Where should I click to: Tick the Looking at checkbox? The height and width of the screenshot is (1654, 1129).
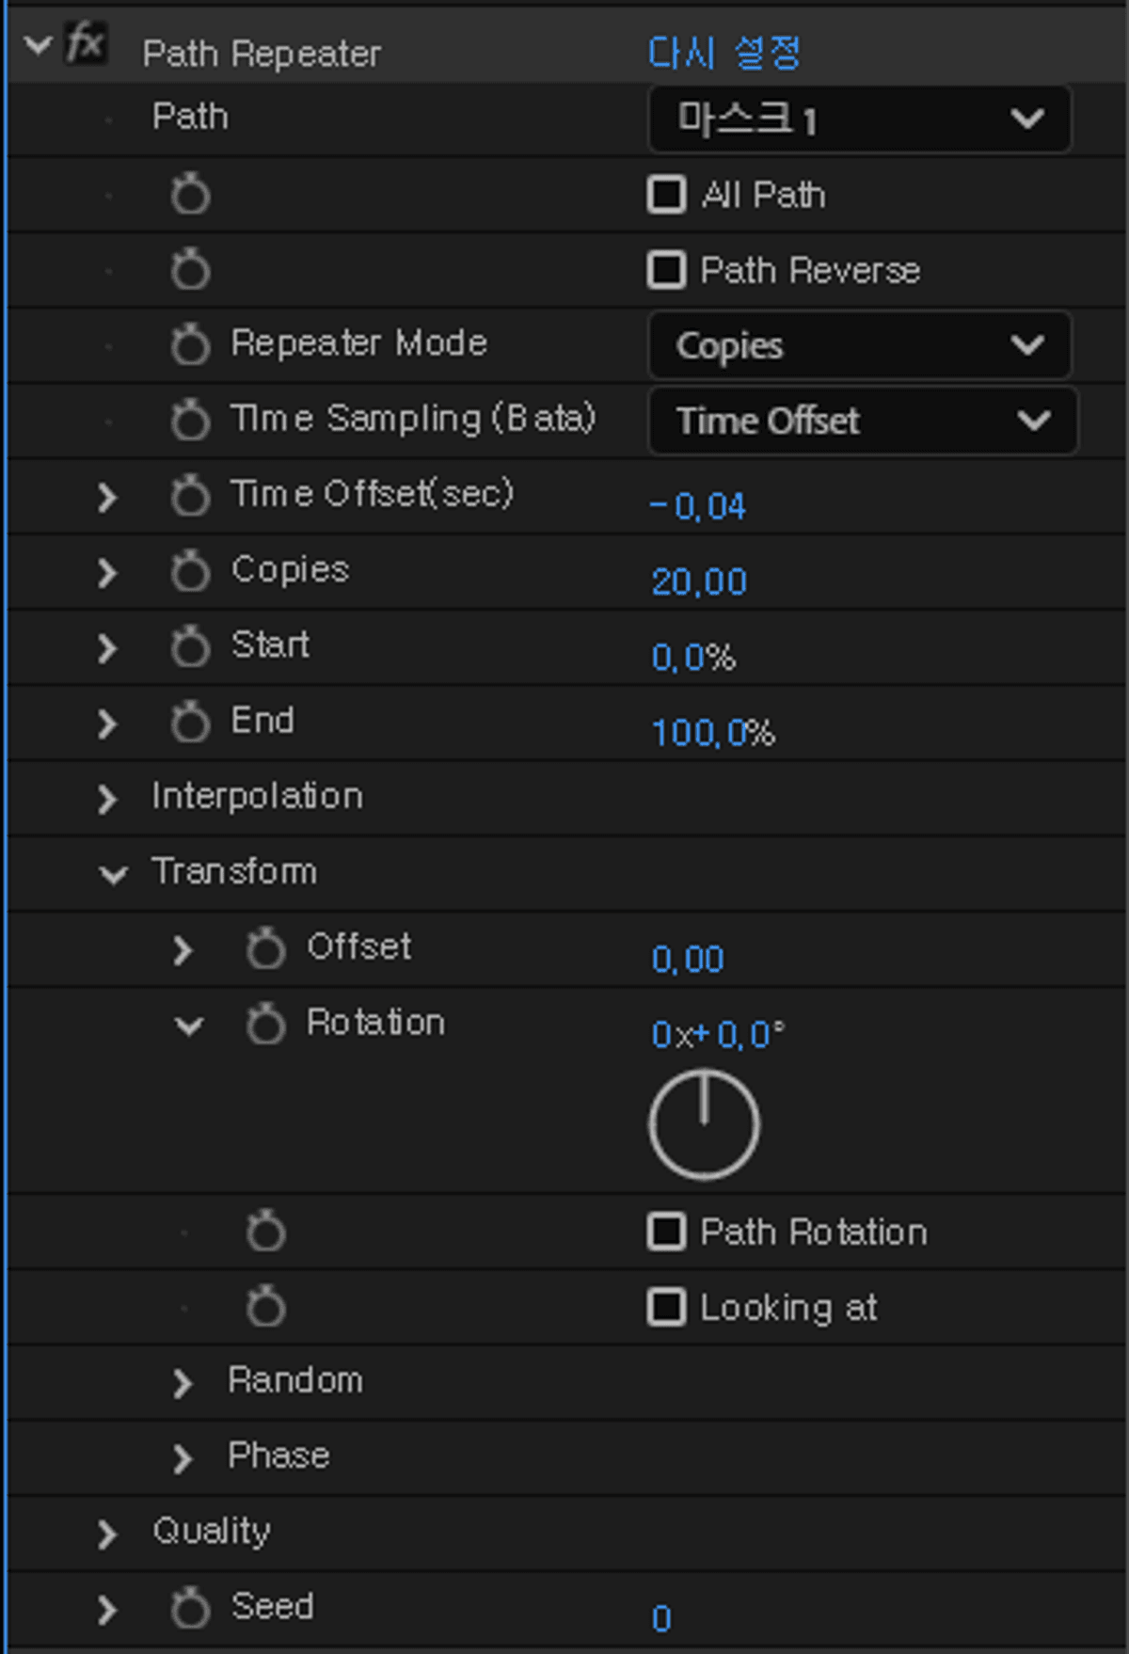666,1307
